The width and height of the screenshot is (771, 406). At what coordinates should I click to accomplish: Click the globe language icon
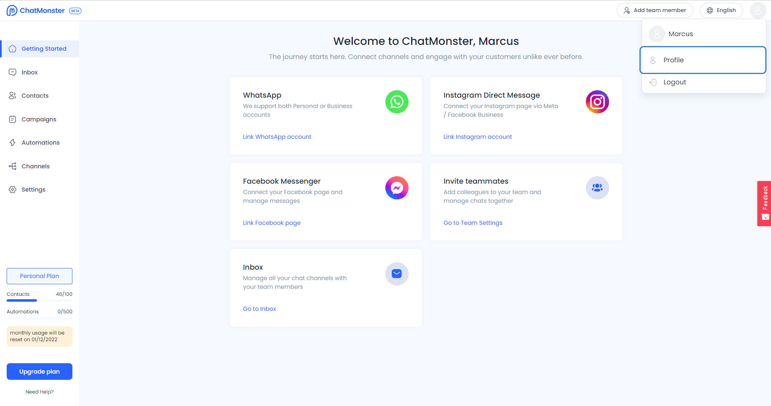(710, 10)
